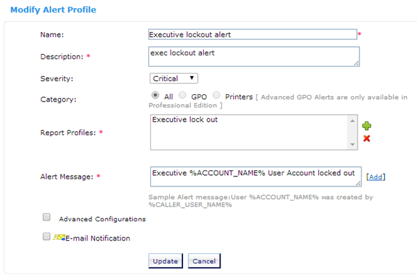
Task: Select the GPO category radio button
Action: (x=182, y=95)
